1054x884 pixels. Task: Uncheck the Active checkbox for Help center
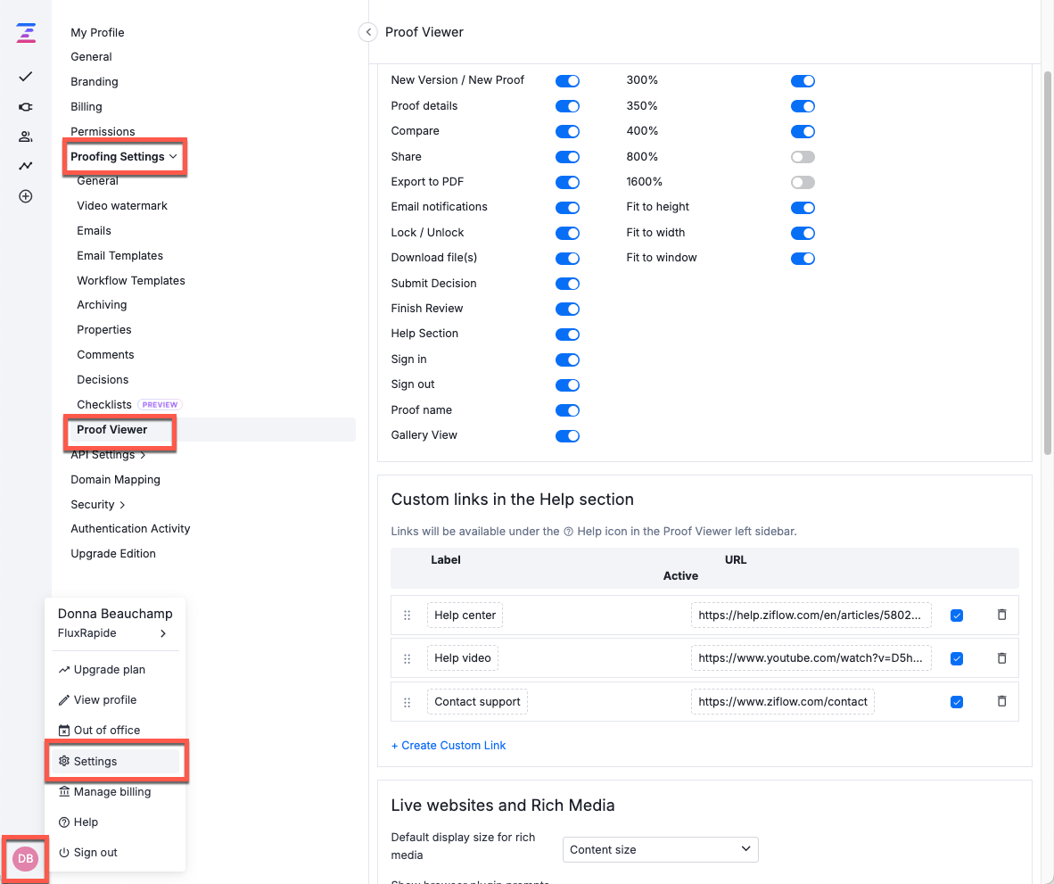click(x=956, y=615)
